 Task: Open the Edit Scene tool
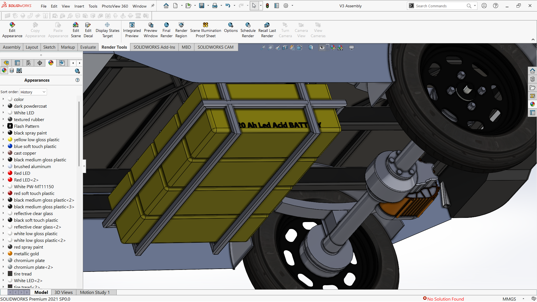pyautogui.click(x=76, y=30)
